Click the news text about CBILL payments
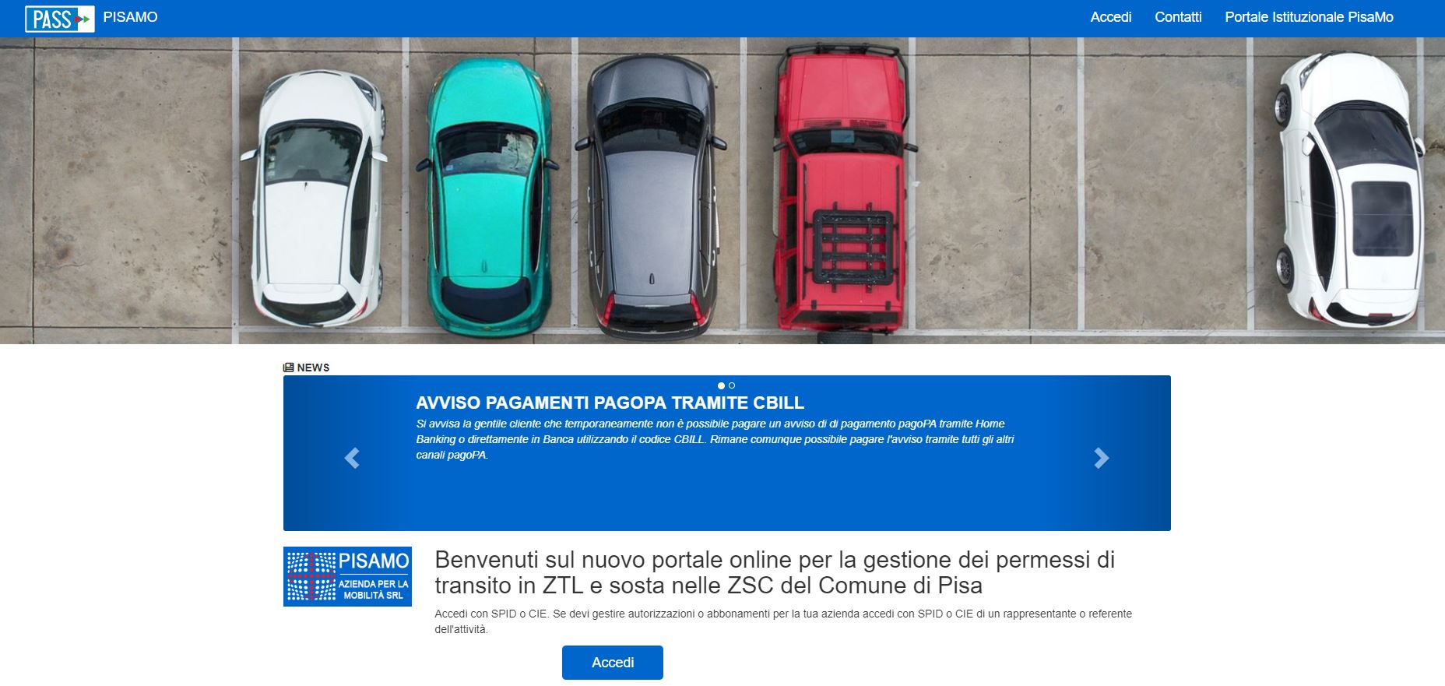This screenshot has width=1445, height=686. 715,439
